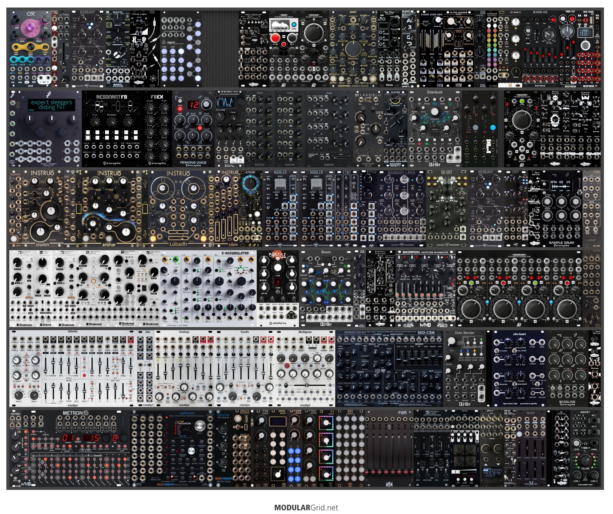This screenshot has height=514, width=613.
Task: Select the Blaknblu Foxtrot Duo module
Action: (x=368, y=129)
